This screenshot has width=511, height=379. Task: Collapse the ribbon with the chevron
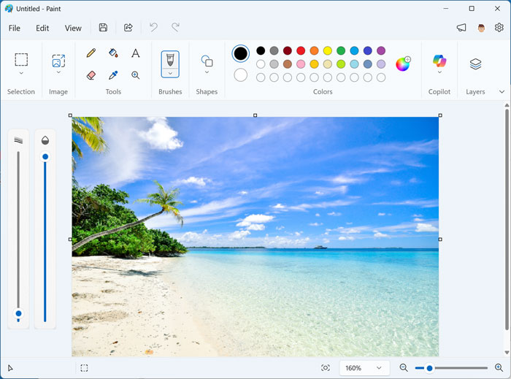pos(502,92)
